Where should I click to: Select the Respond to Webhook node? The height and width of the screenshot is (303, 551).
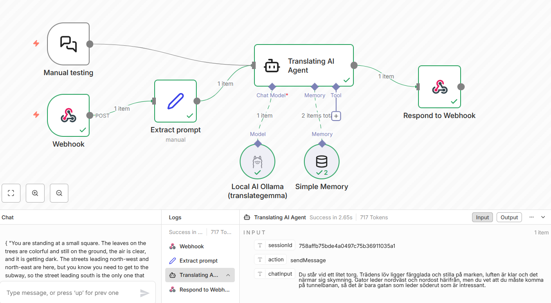point(439,87)
